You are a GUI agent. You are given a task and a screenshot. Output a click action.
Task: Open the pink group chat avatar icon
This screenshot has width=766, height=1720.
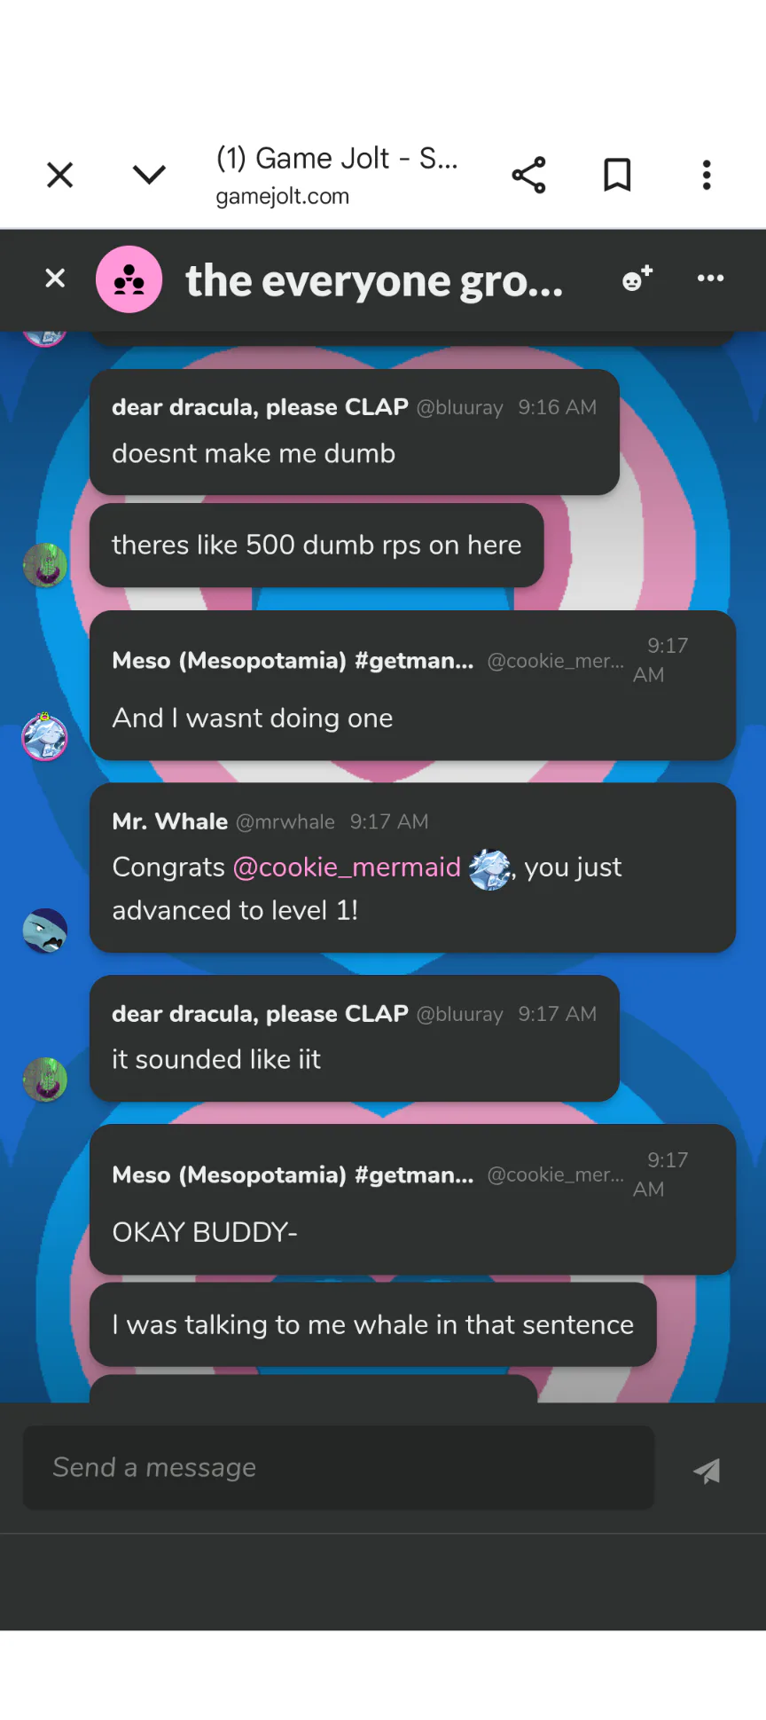pos(129,279)
